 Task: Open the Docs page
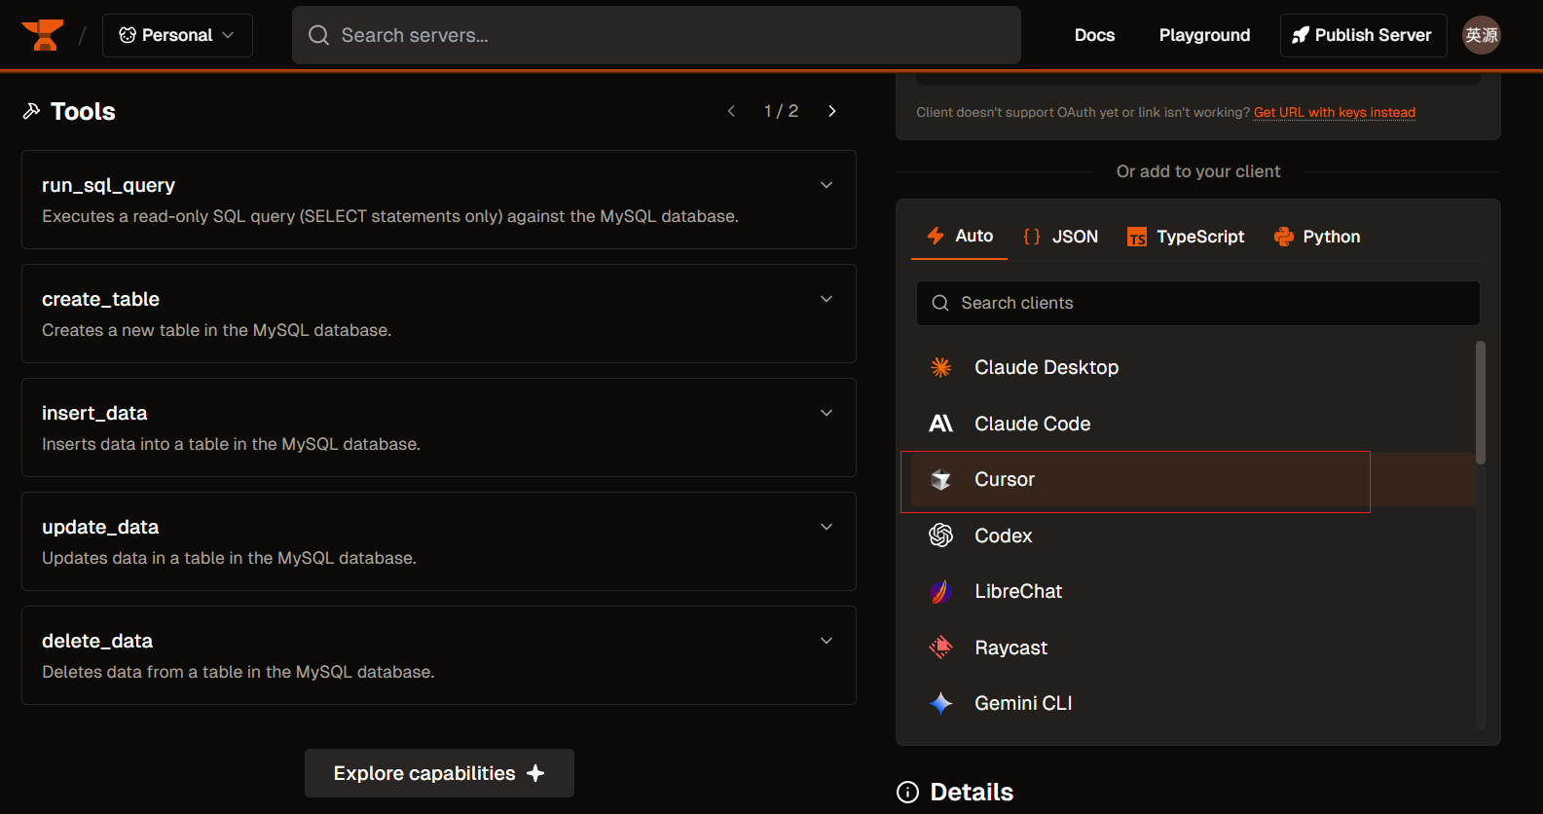tap(1094, 35)
